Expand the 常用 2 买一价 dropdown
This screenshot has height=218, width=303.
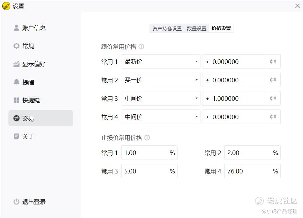(161, 80)
